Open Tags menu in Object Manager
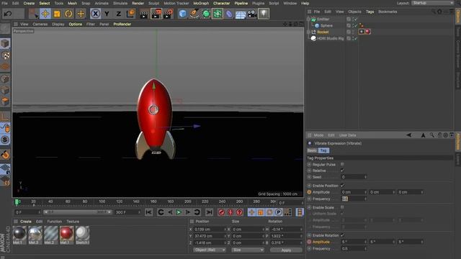The height and width of the screenshot is (259, 461). point(370,12)
